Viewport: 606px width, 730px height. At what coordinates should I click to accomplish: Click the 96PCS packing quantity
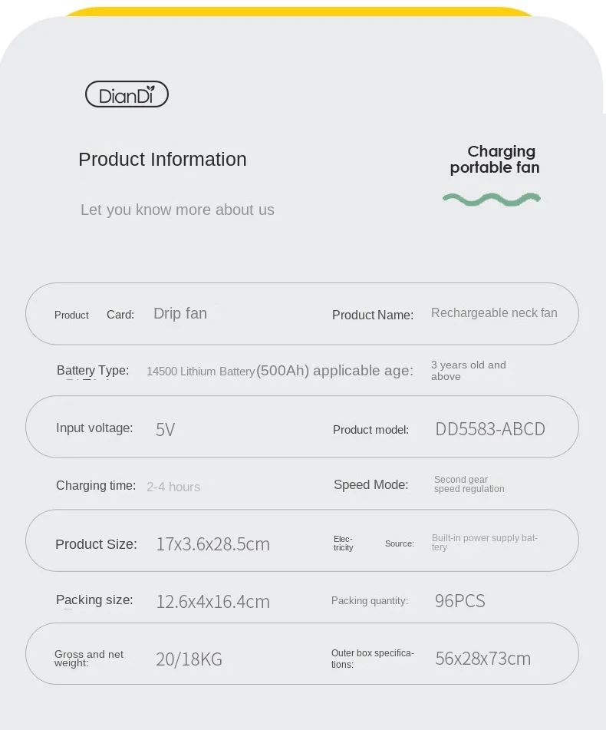(460, 601)
